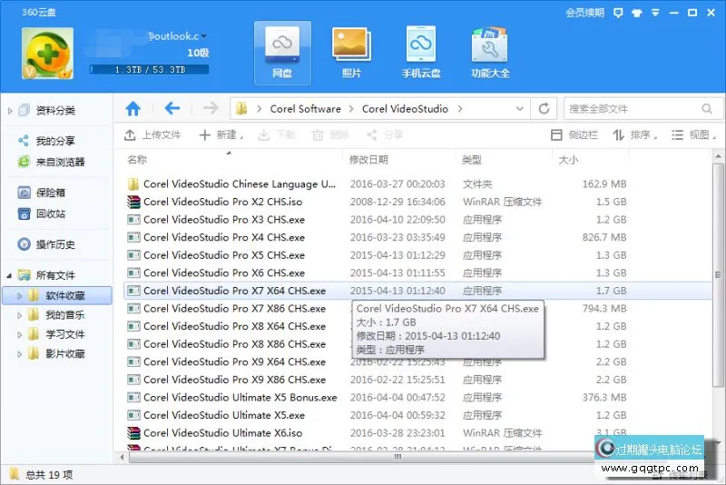This screenshot has height=485, width=726.
Task: Click the 上传文件 upload button
Action: coord(152,134)
